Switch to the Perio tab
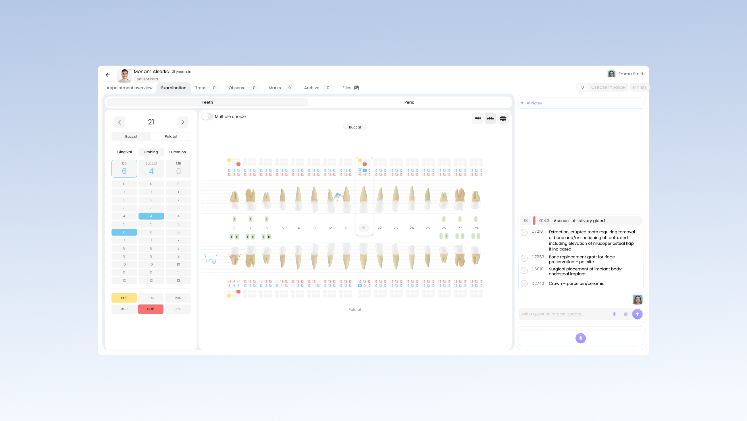The image size is (747, 421). (x=409, y=102)
